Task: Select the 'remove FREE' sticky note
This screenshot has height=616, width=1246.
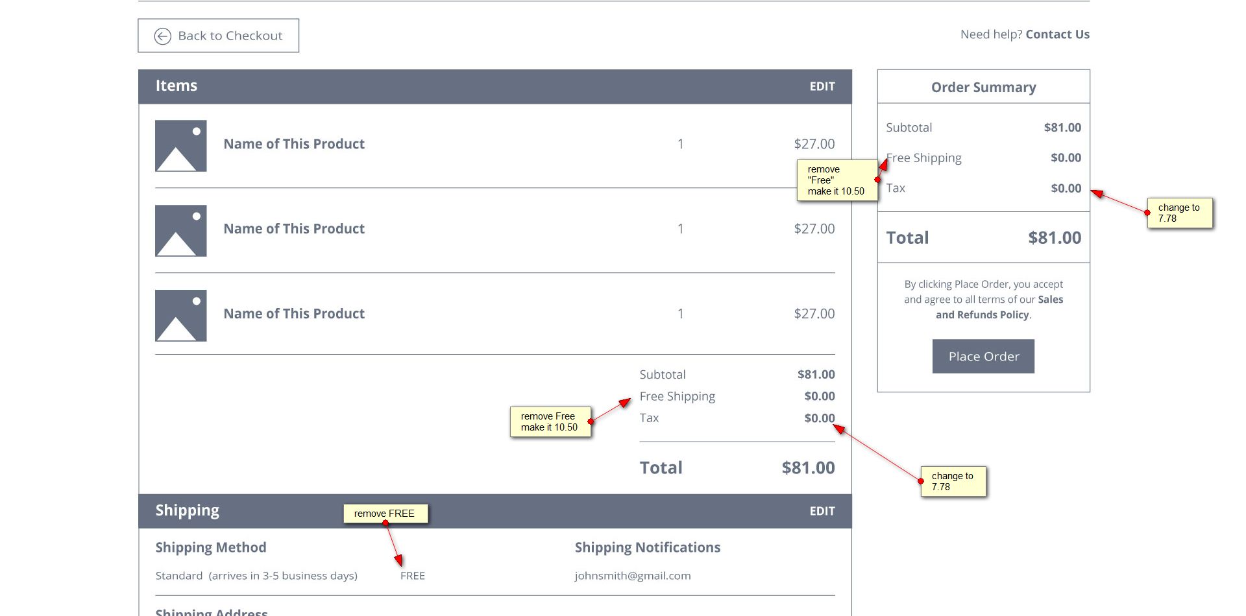Action: click(385, 513)
